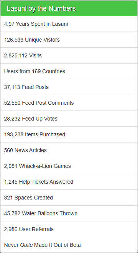Click the italic word Quite

[x=26, y=245]
